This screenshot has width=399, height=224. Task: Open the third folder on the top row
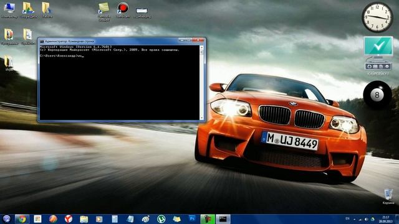(47, 10)
